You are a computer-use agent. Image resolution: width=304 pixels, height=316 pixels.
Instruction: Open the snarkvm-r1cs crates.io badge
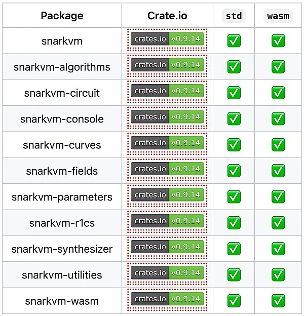(167, 221)
